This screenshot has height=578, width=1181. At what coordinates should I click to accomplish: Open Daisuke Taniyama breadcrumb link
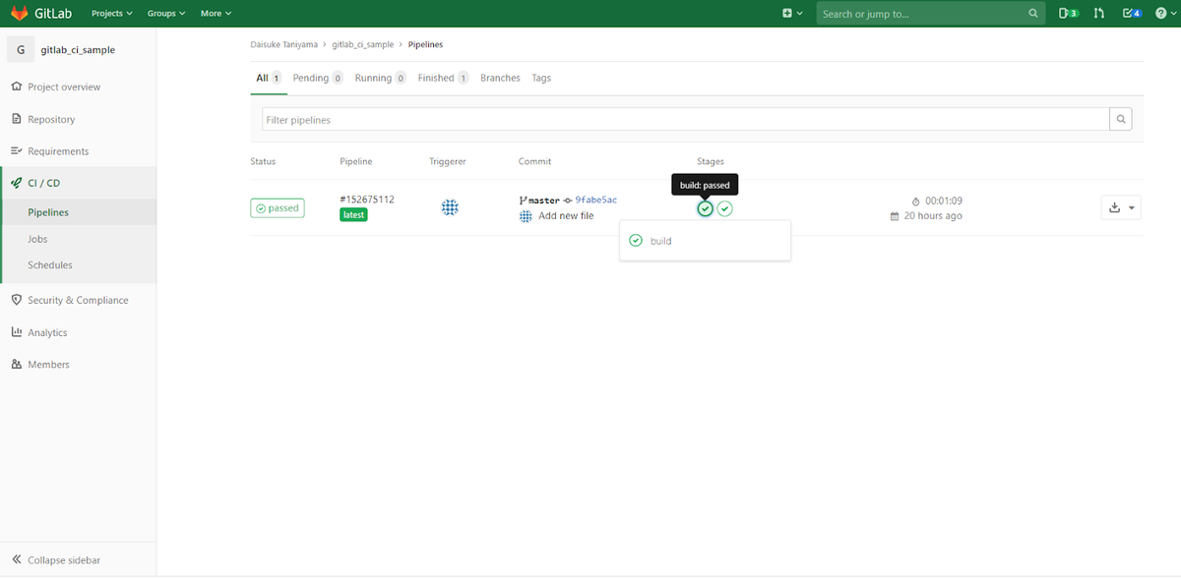click(x=285, y=44)
